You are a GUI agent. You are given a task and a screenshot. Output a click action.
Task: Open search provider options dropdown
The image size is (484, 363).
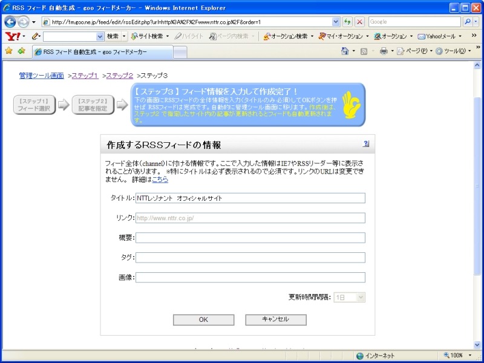476,22
